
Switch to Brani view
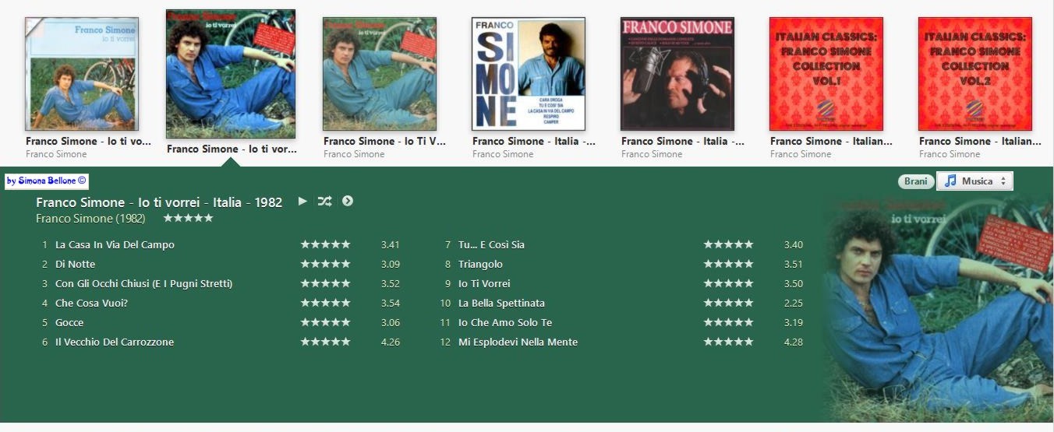pyautogui.click(x=915, y=181)
